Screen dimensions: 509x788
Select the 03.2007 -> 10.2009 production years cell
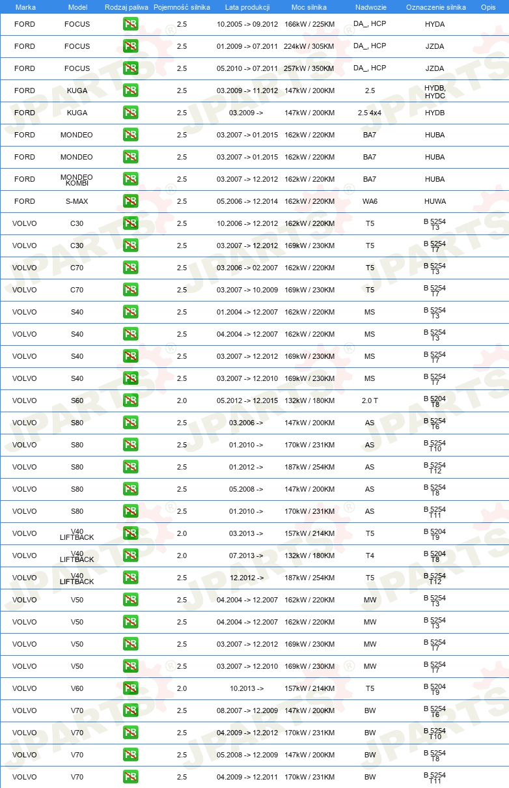(247, 290)
